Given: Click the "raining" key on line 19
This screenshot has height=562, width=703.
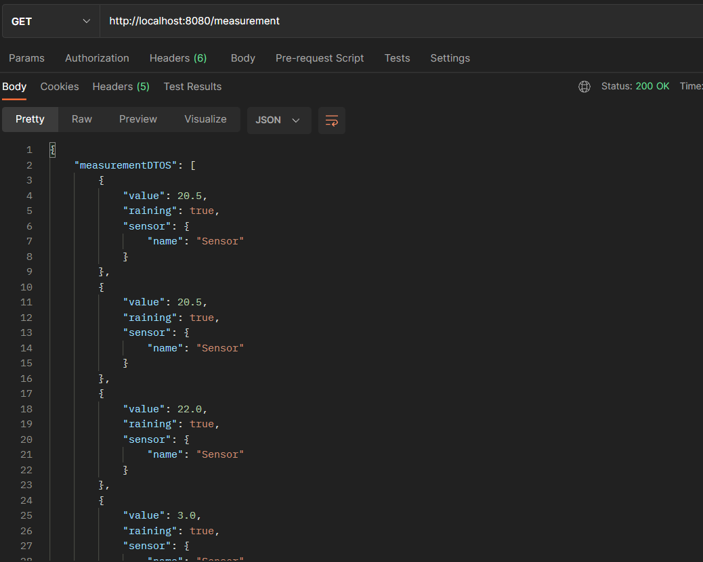Looking at the screenshot, I should coord(150,424).
